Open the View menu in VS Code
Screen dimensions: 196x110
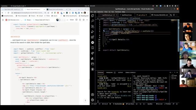(106, 12)
